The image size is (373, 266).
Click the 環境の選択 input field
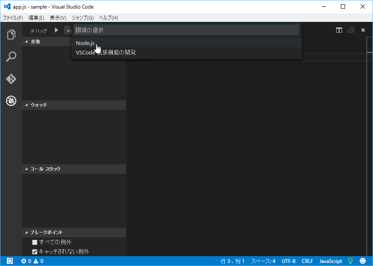186,30
